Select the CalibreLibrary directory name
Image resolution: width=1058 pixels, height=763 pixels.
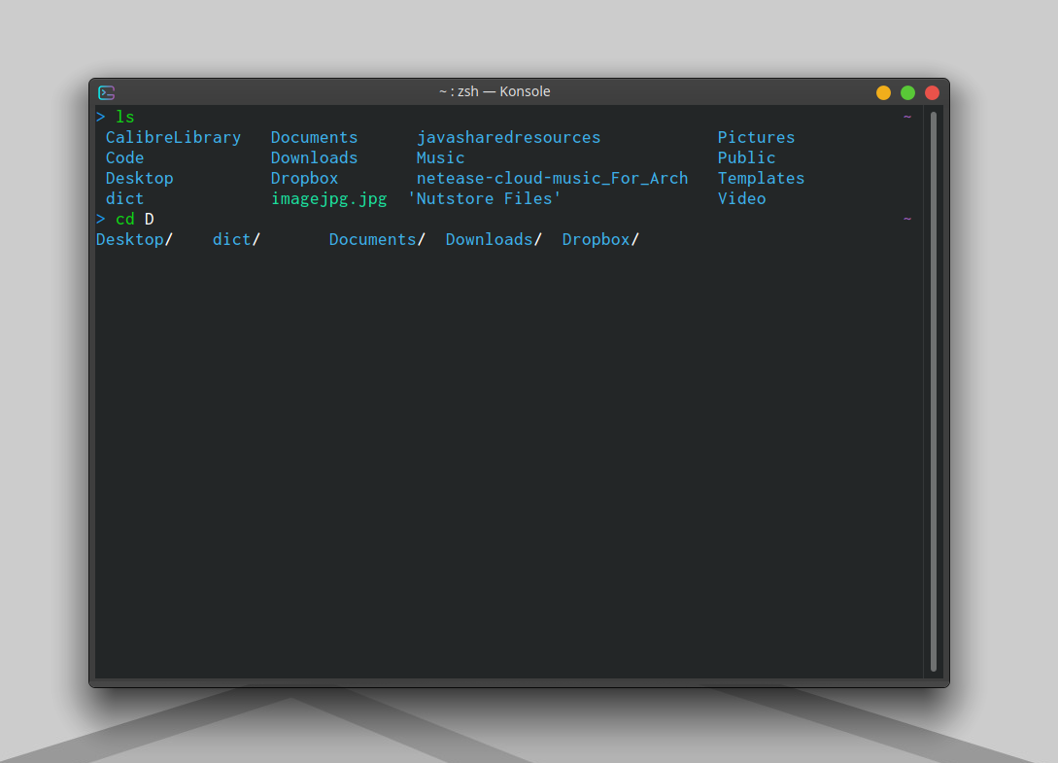pyautogui.click(x=173, y=137)
